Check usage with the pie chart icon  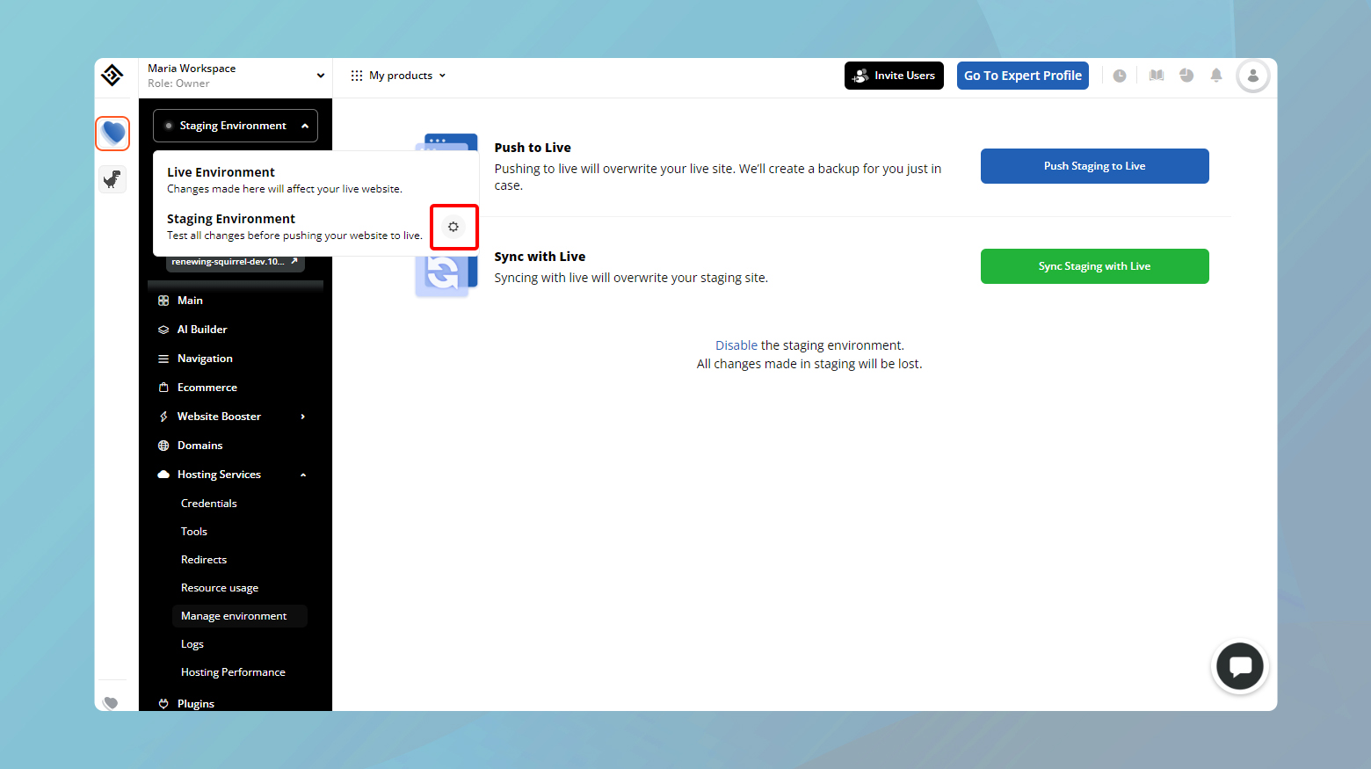(1186, 76)
